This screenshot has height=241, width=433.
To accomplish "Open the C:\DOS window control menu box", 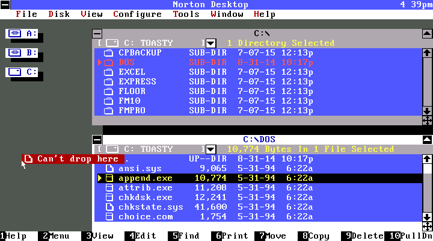I will [97, 140].
